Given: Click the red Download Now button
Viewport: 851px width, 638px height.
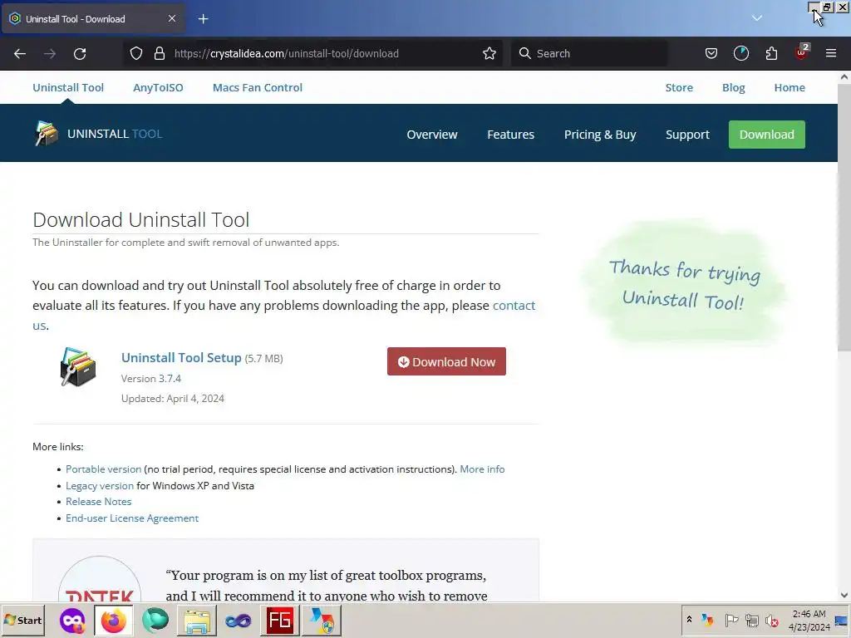Looking at the screenshot, I should click(446, 361).
